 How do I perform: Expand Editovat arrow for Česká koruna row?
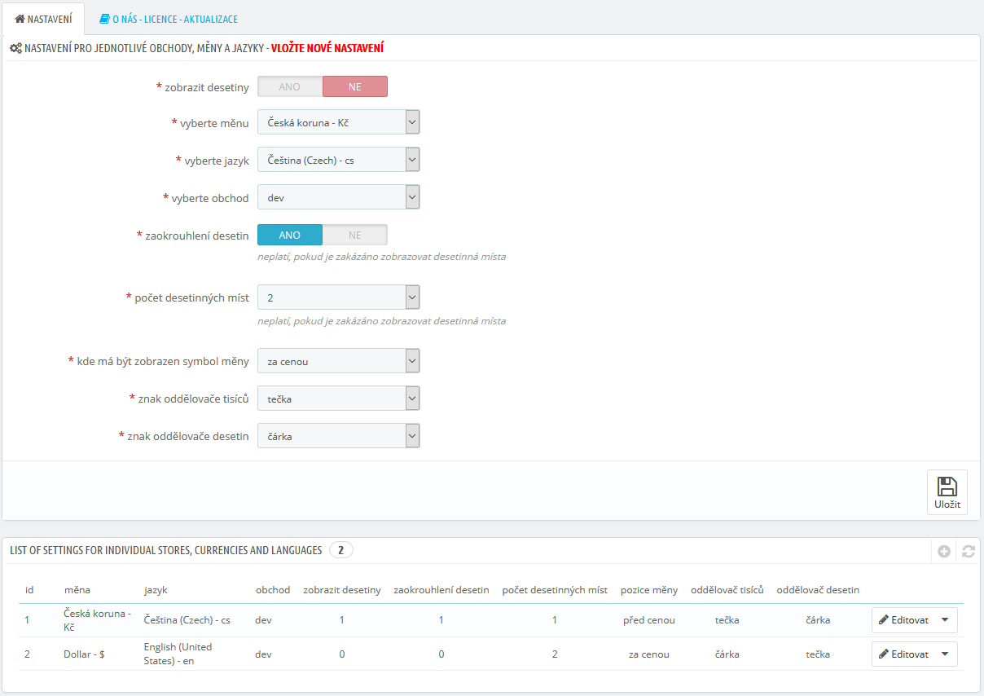[x=945, y=620]
